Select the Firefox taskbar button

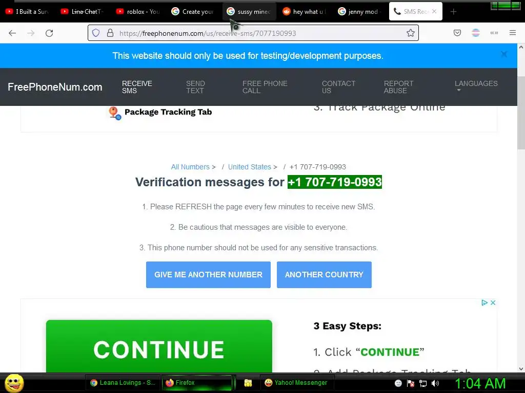197,383
